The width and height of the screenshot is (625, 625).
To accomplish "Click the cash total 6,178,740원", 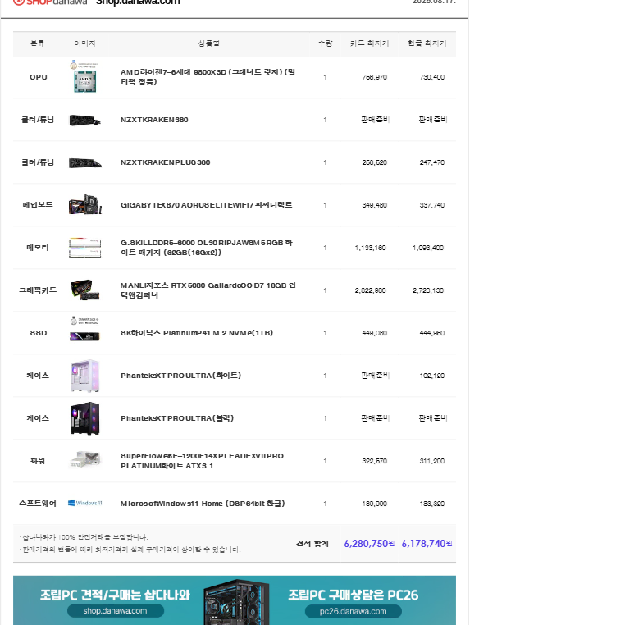I will [427, 544].
